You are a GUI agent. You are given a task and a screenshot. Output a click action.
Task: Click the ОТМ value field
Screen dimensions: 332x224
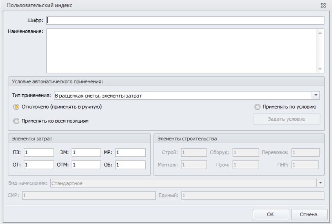pyautogui.click(x=87, y=165)
